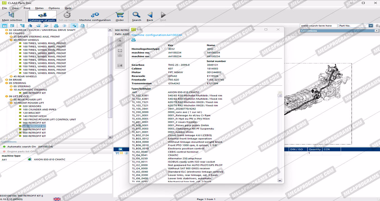This screenshot has width=380, height=201.
Task: Open the Options menu
Action: tap(54, 8)
